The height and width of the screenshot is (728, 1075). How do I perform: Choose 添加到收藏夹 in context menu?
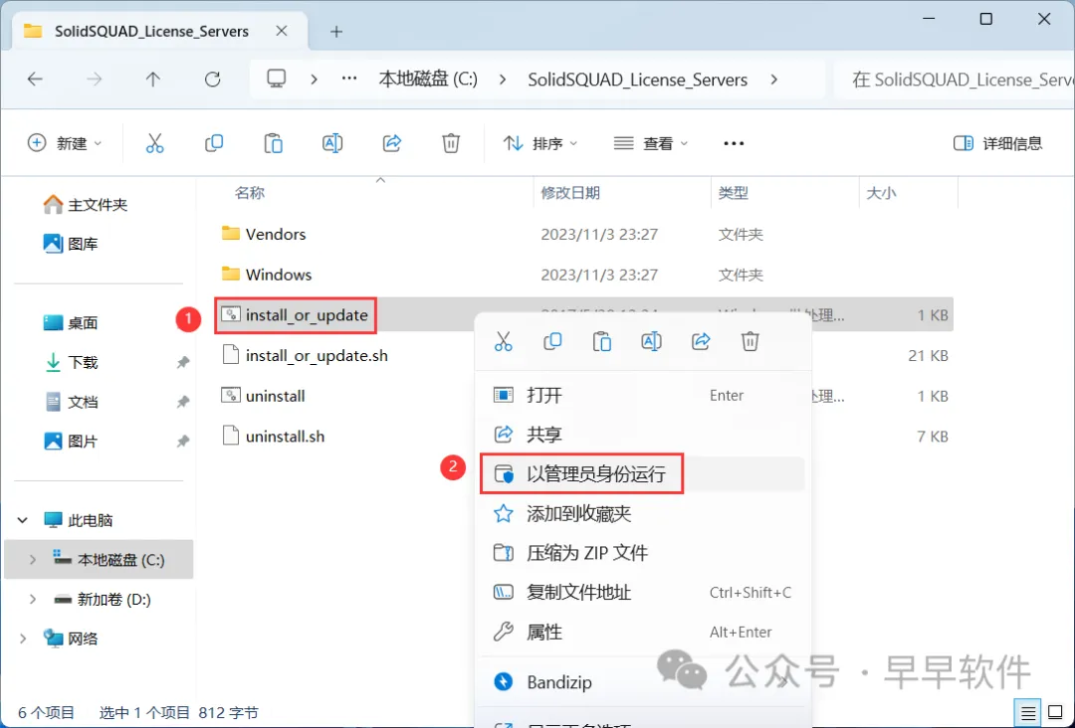(643, 513)
